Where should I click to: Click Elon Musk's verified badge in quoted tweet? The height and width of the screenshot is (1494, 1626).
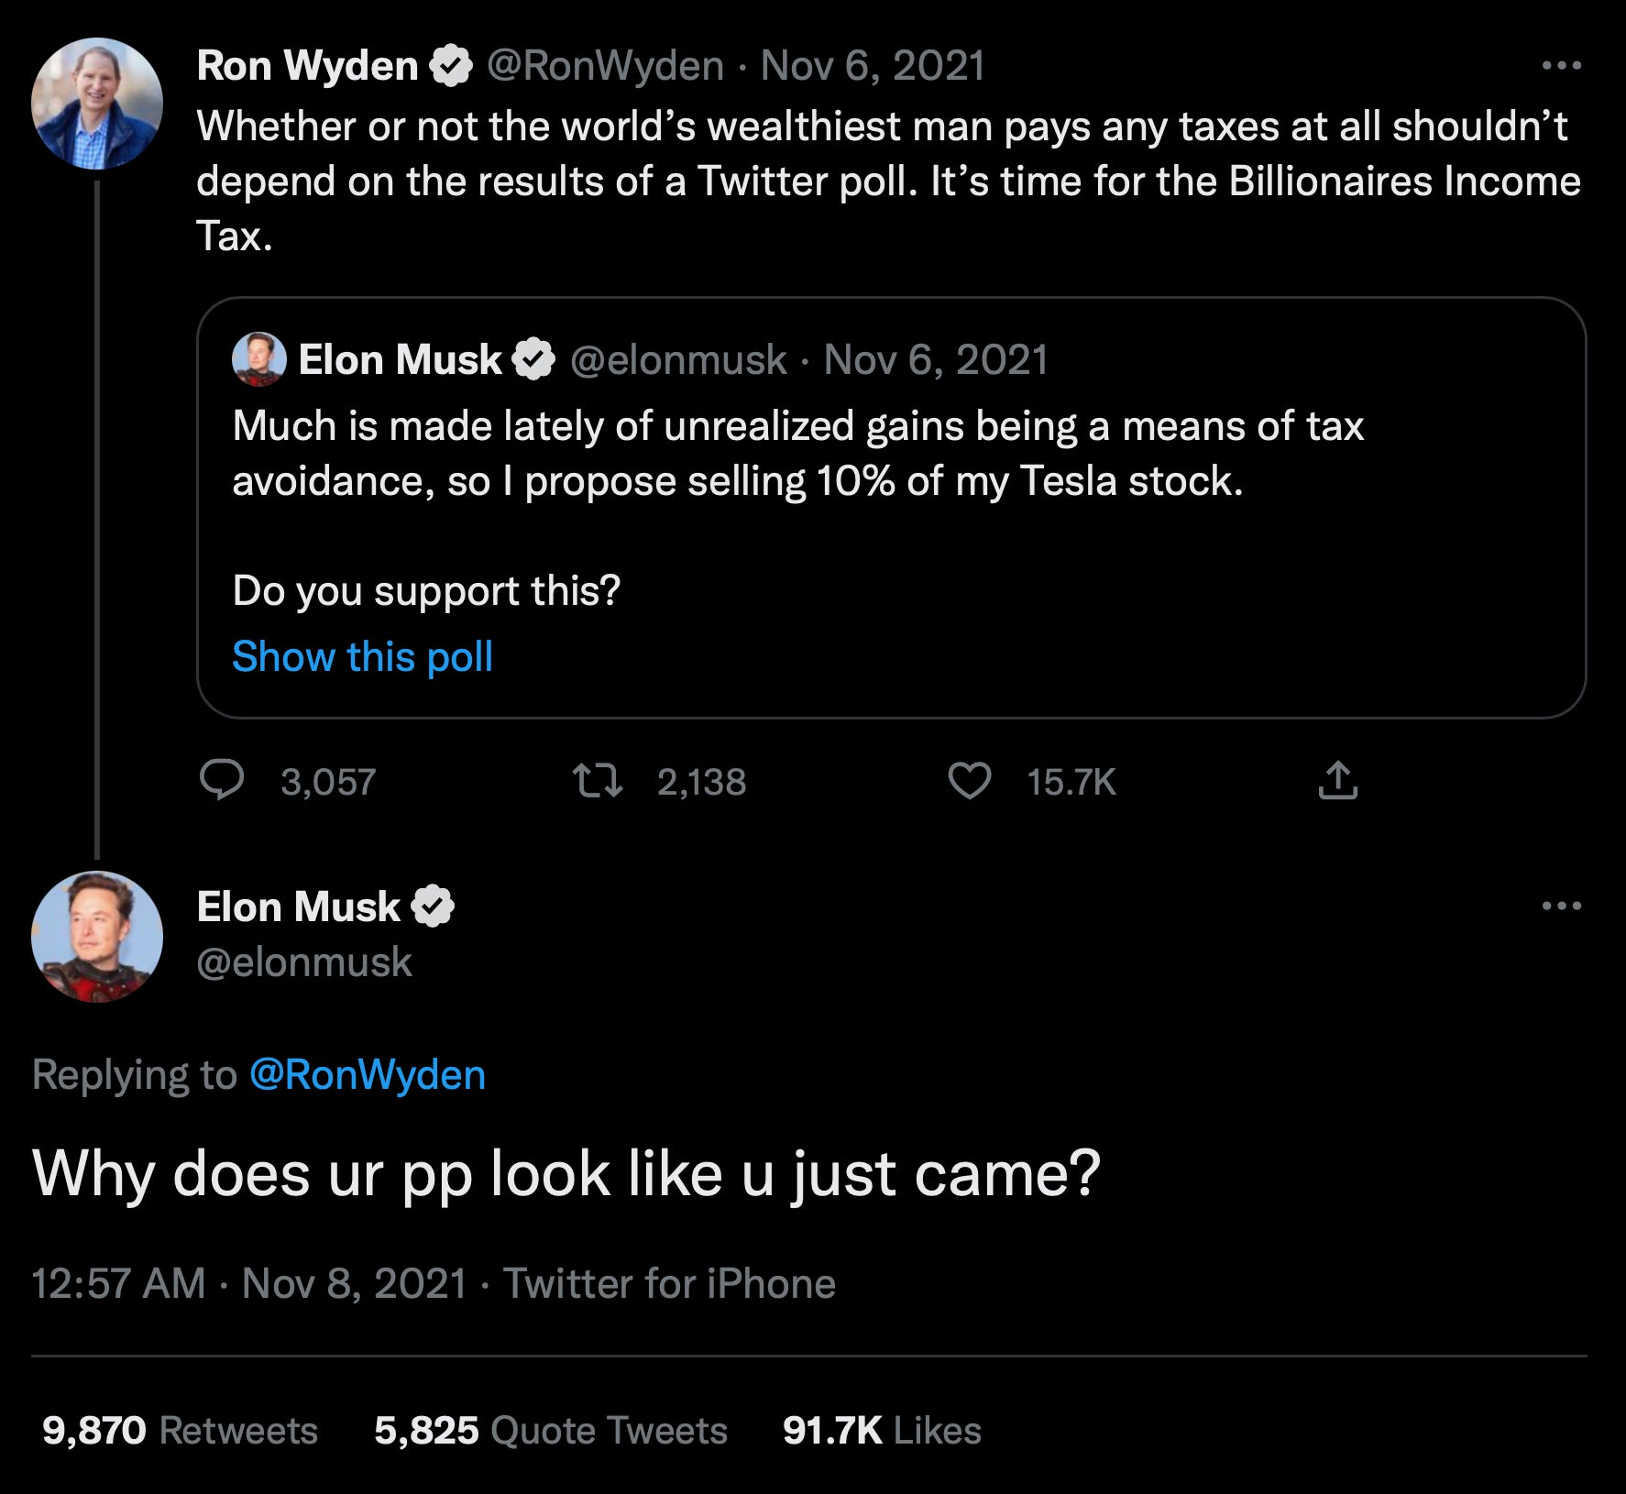coord(533,359)
